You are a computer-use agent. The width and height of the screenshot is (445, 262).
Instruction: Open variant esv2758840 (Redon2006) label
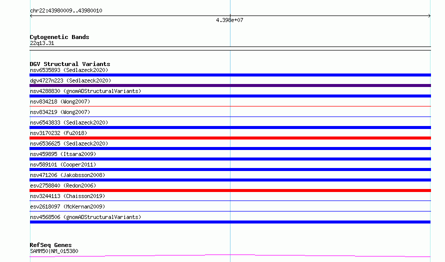[63, 185]
